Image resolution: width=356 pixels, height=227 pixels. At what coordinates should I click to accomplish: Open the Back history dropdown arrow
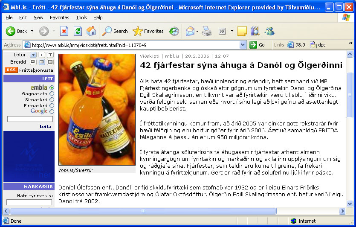[x=32, y=31]
